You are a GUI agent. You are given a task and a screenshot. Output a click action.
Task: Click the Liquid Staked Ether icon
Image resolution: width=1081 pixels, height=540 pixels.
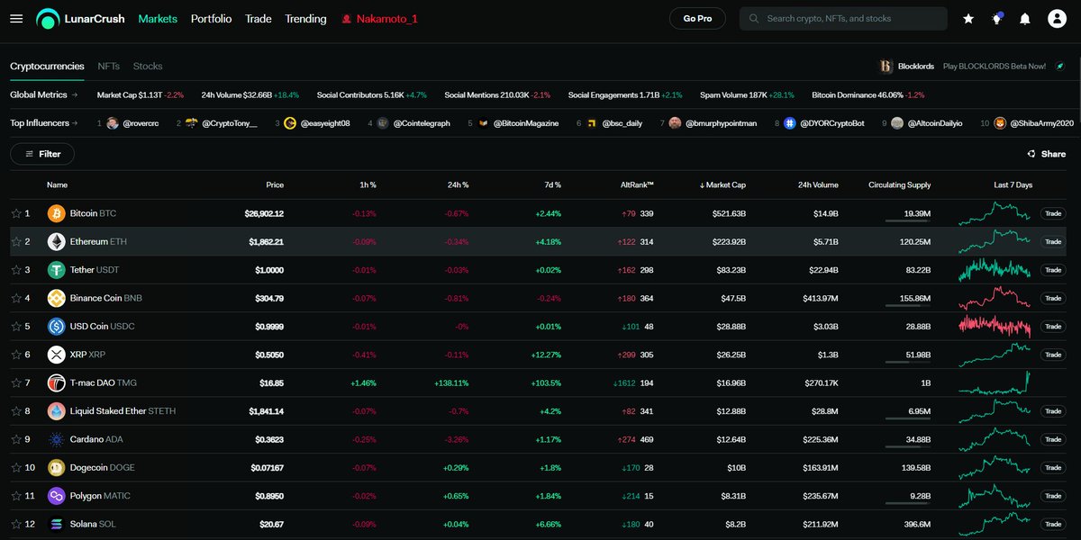(x=56, y=411)
